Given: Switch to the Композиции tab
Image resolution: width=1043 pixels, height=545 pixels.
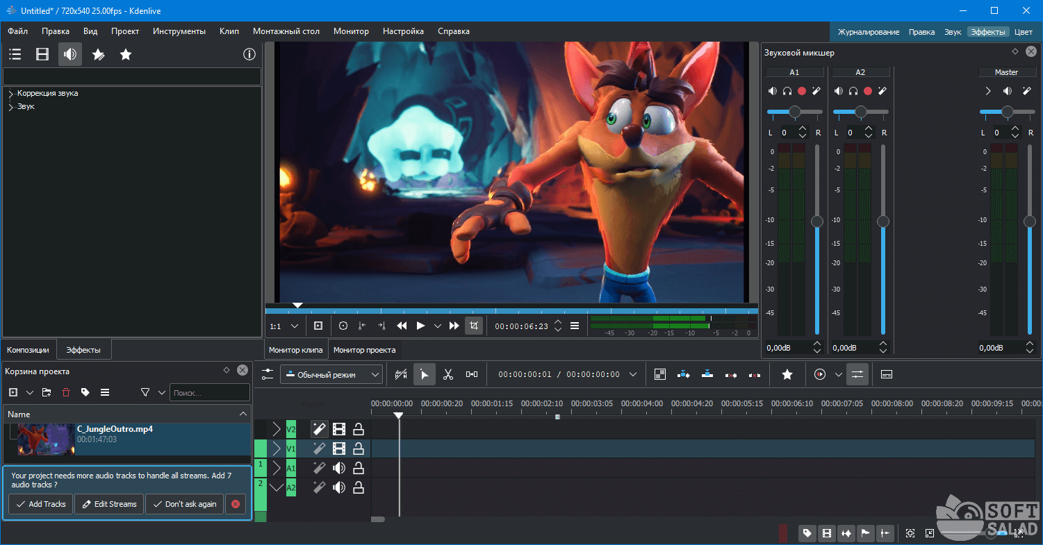Looking at the screenshot, I should tap(28, 350).
